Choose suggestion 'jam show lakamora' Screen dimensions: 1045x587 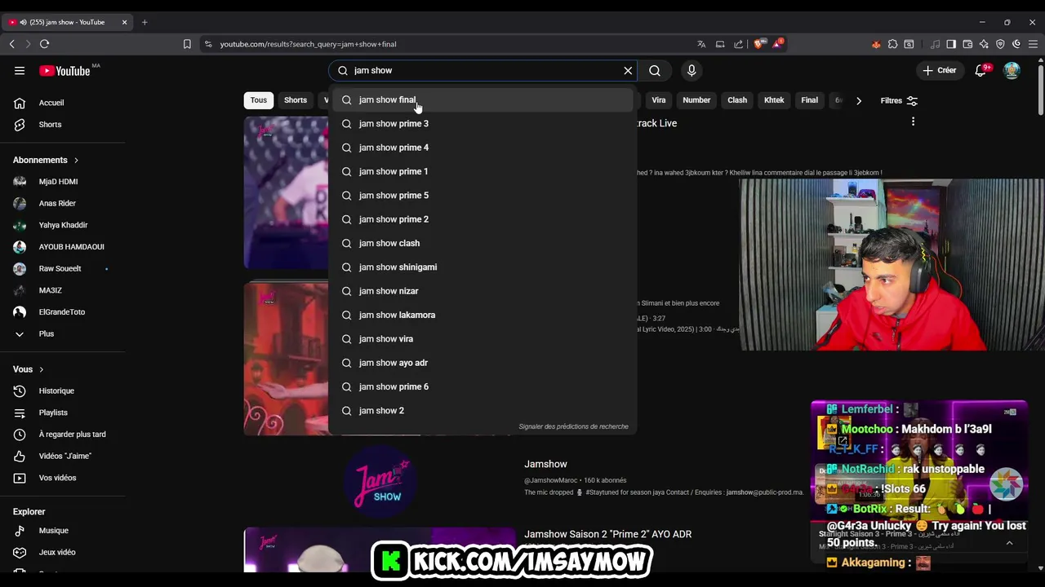(x=482, y=315)
